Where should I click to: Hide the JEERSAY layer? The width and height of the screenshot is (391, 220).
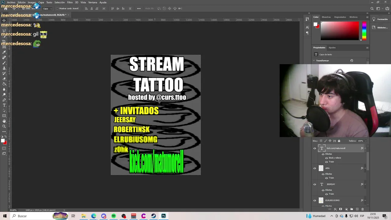(x=315, y=184)
